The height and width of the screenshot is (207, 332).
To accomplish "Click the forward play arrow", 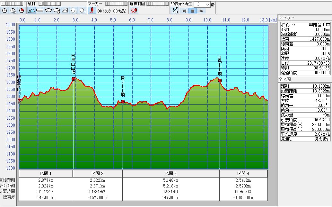I will pyautogui.click(x=201, y=11).
